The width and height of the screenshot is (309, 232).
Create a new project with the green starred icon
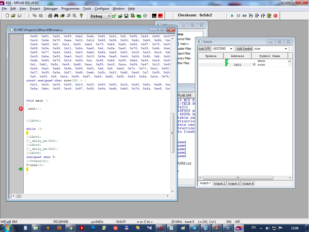[x=114, y=16]
